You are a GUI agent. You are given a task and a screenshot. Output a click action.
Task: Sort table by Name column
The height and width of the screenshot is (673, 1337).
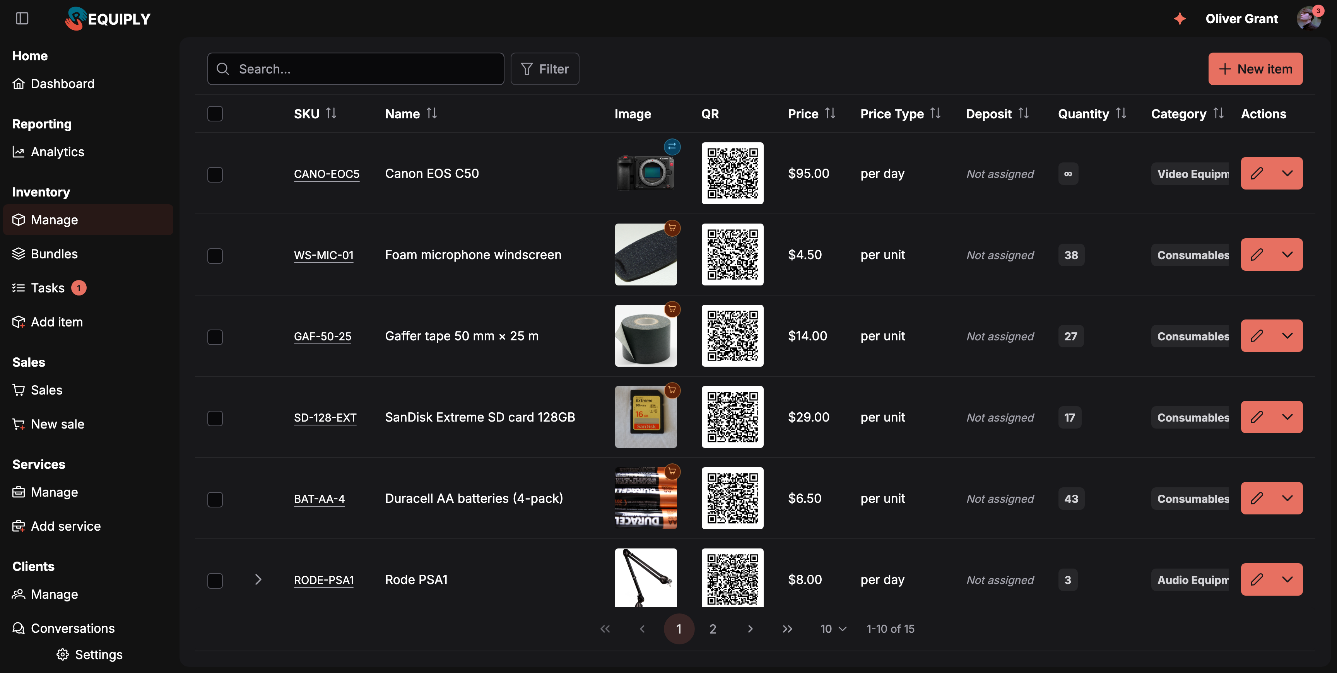click(431, 113)
